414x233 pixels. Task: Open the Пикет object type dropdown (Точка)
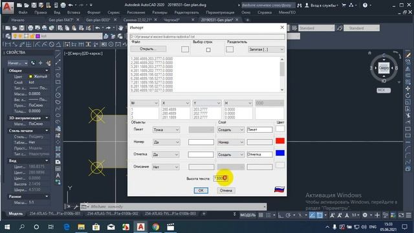[166, 129]
